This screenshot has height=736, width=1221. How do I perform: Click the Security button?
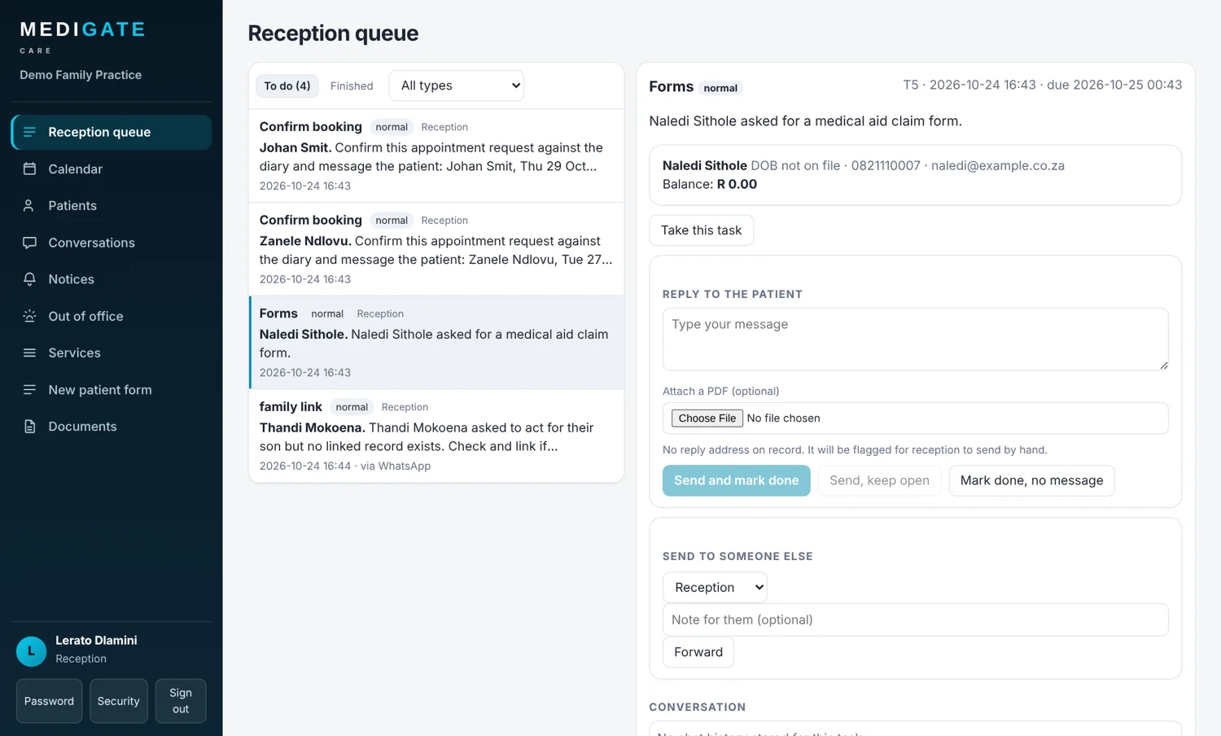[x=118, y=701]
